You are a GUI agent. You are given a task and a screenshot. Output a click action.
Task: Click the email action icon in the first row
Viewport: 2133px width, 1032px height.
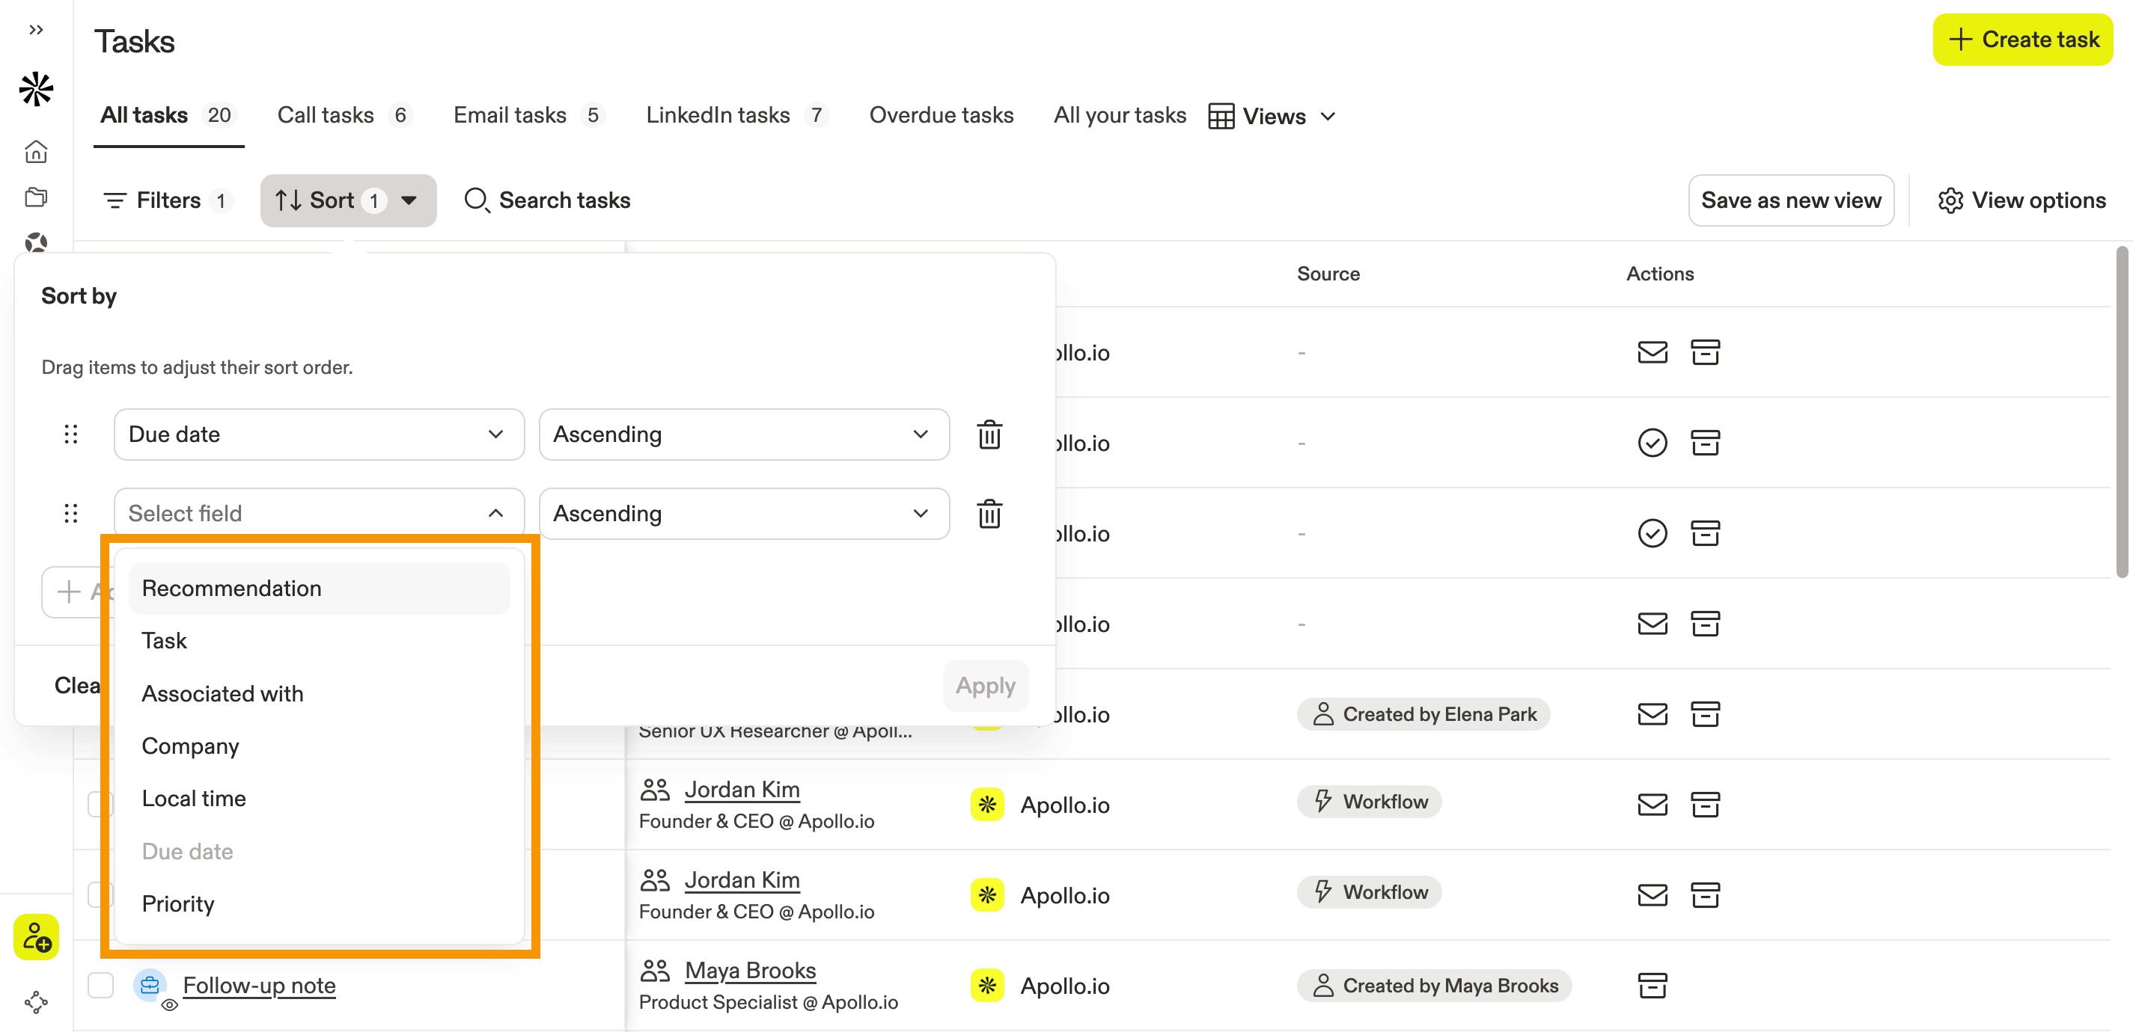tap(1651, 352)
